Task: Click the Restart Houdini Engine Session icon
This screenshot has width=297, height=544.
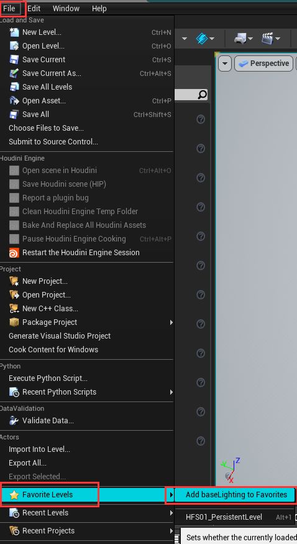Action: 14,253
